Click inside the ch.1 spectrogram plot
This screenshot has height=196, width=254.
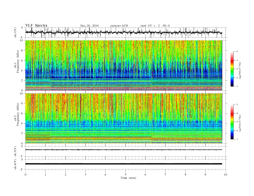coord(123,65)
